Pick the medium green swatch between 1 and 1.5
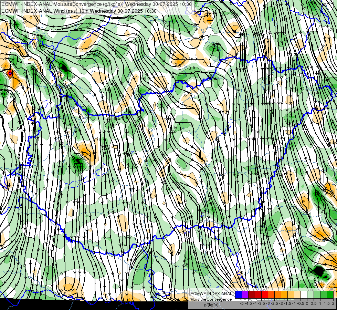 coord(324,295)
